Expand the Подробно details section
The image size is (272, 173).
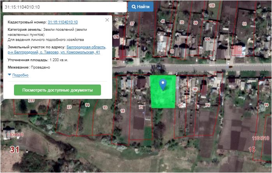pyautogui.click(x=20, y=75)
